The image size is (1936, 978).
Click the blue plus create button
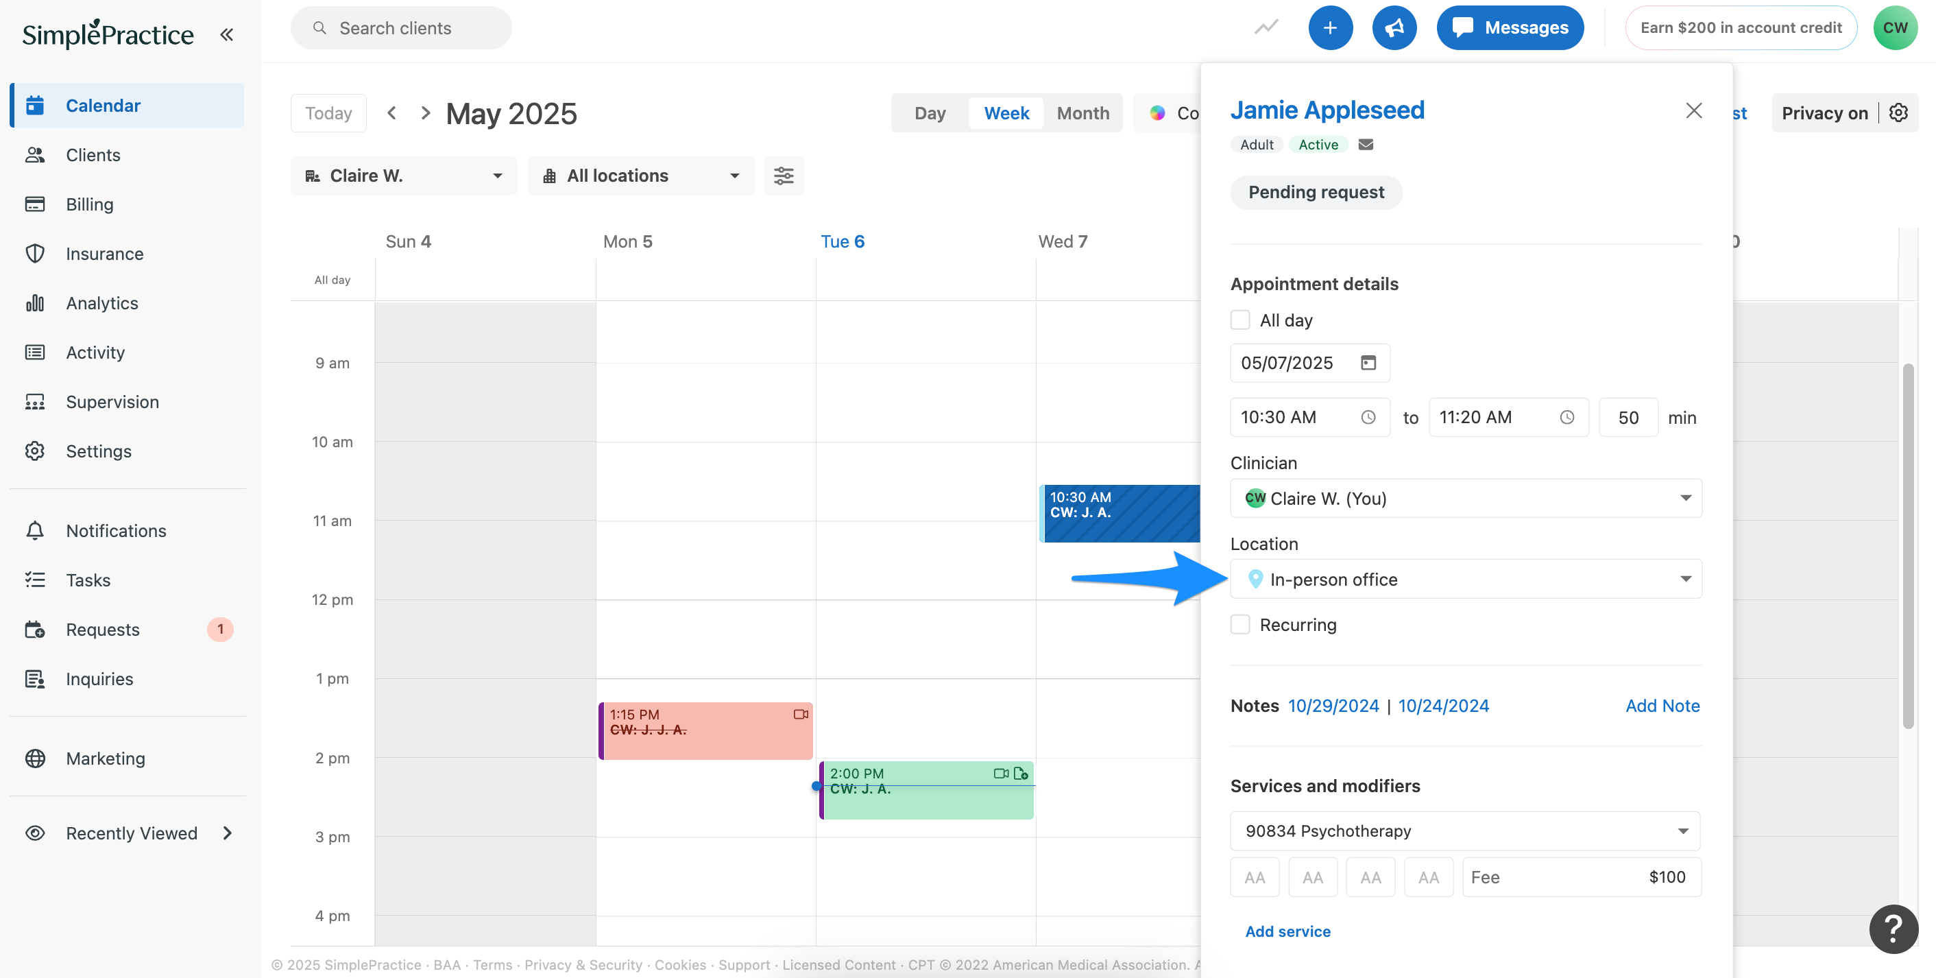click(x=1329, y=28)
